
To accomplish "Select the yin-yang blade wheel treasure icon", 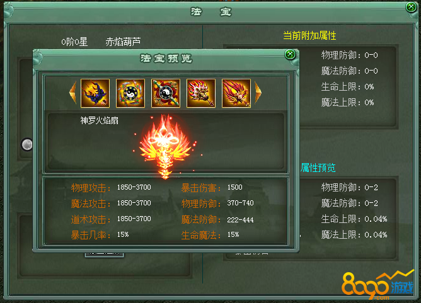I will (130, 93).
